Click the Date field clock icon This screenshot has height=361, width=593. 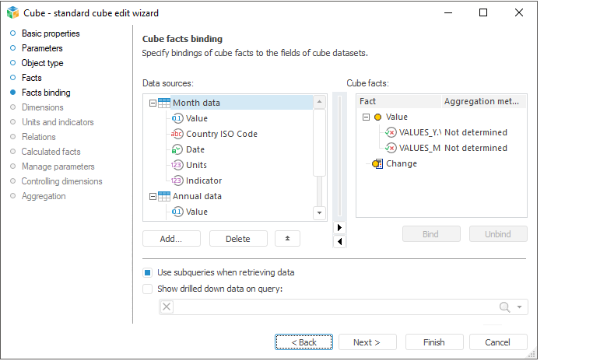(177, 149)
